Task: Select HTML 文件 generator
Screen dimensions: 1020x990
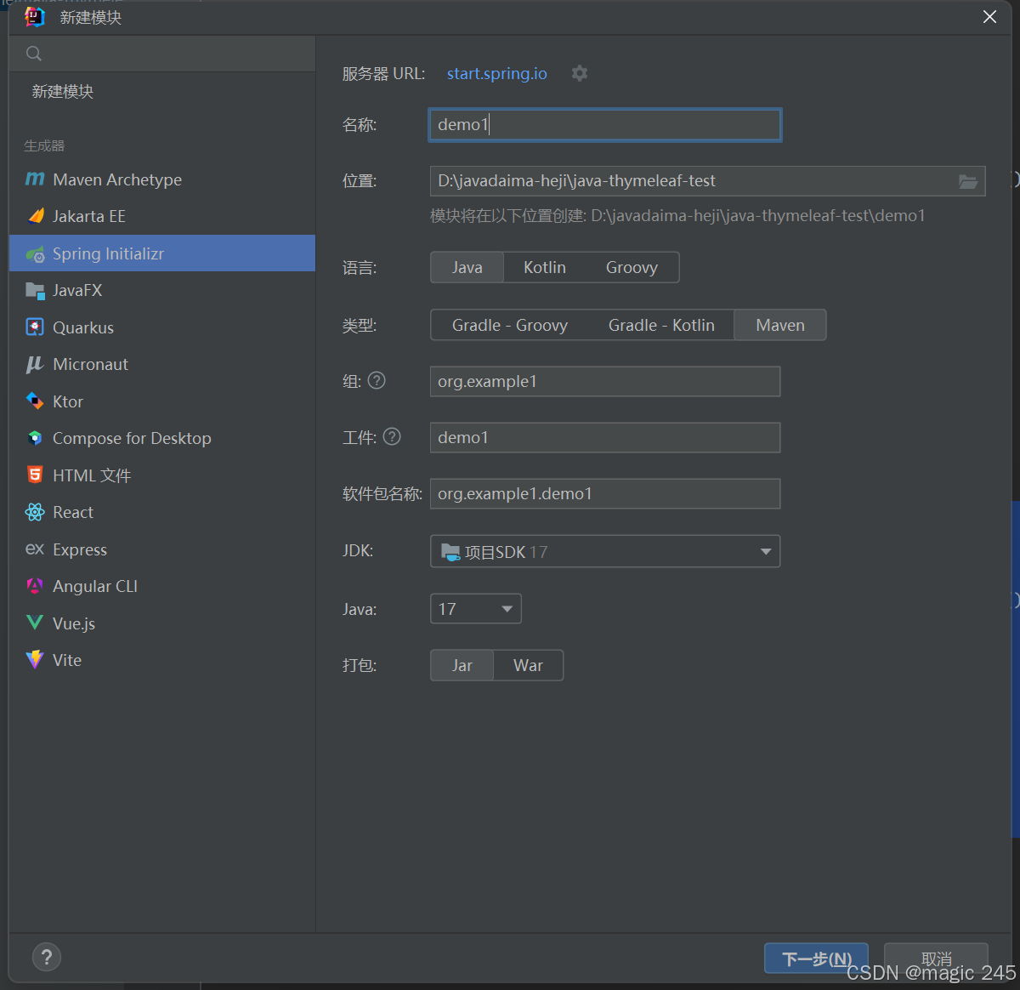Action: [162, 475]
